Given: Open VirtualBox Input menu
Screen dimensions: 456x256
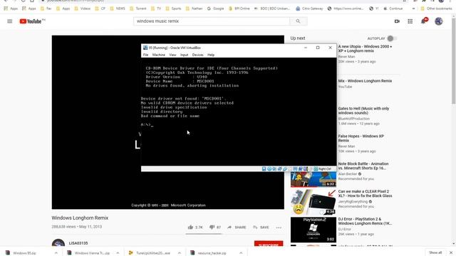Looking at the screenshot, I should (x=184, y=55).
